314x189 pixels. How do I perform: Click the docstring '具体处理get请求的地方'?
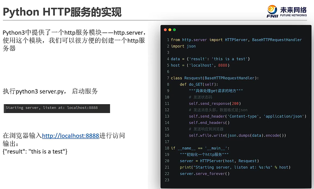[216, 91]
